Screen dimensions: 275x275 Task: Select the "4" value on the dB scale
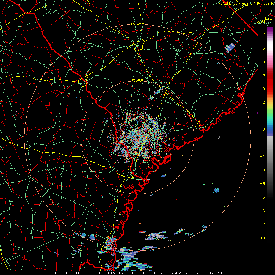tap(264, 75)
